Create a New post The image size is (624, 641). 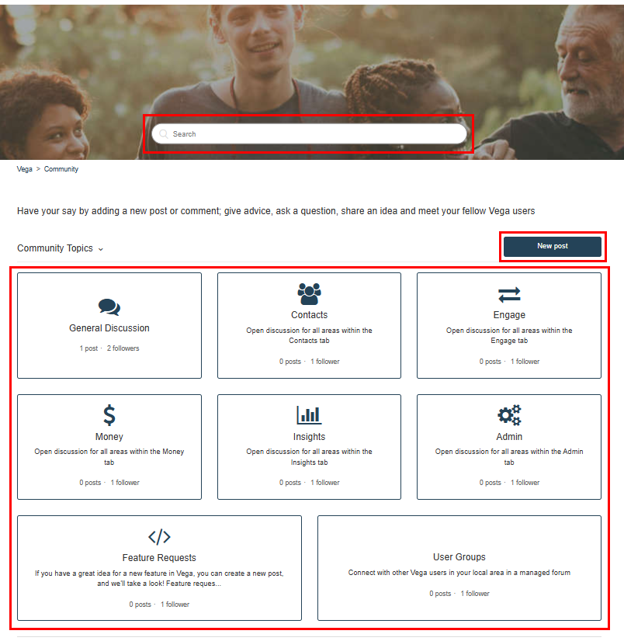[x=552, y=246]
